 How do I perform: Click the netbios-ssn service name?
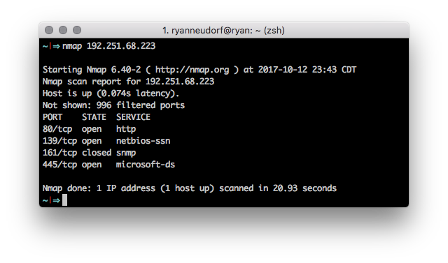[x=143, y=141]
